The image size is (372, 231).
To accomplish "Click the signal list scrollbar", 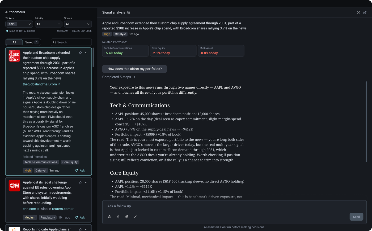I will (93, 57).
